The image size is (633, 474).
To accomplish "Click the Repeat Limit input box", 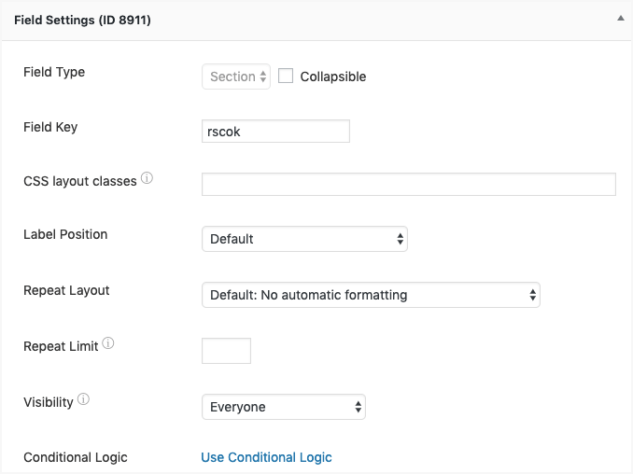I will 226,351.
